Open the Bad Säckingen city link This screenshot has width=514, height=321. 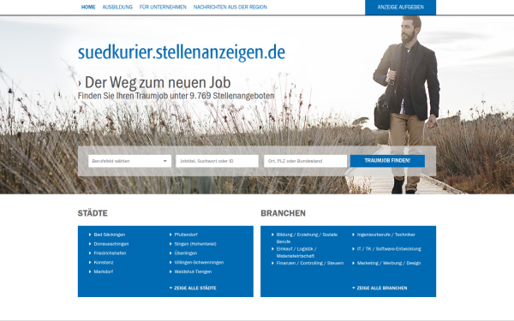(x=109, y=235)
